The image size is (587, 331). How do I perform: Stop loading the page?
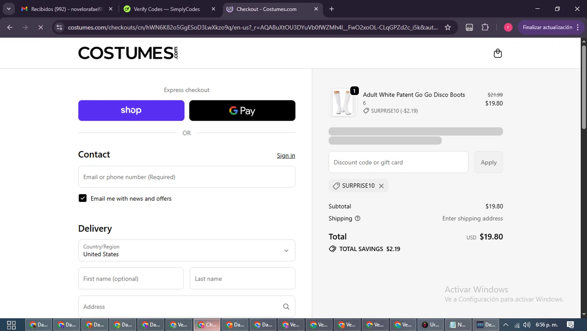point(40,27)
